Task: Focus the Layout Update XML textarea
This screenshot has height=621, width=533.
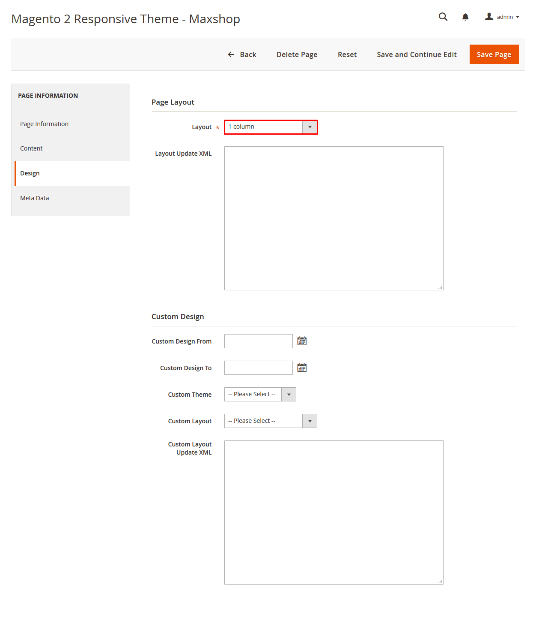Action: 333,218
